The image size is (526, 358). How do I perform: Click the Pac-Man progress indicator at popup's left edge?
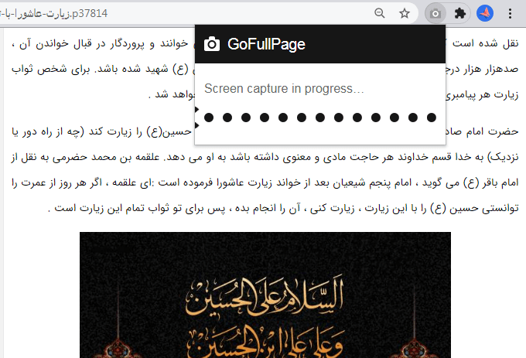pyautogui.click(x=197, y=118)
